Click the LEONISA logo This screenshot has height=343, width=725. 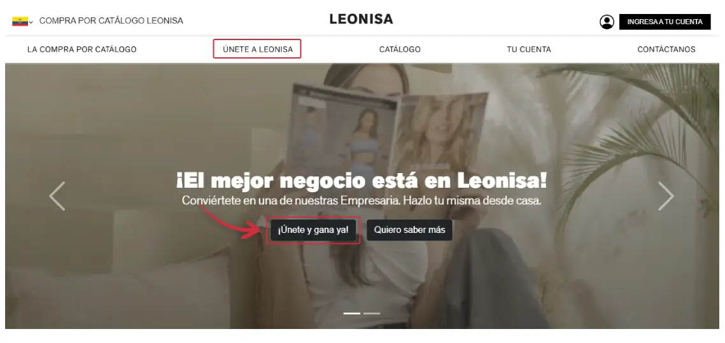[361, 19]
